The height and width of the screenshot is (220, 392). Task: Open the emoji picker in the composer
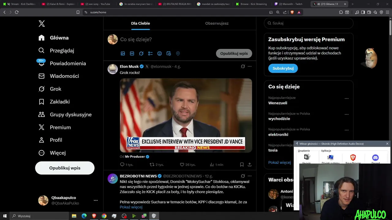coord(160,53)
